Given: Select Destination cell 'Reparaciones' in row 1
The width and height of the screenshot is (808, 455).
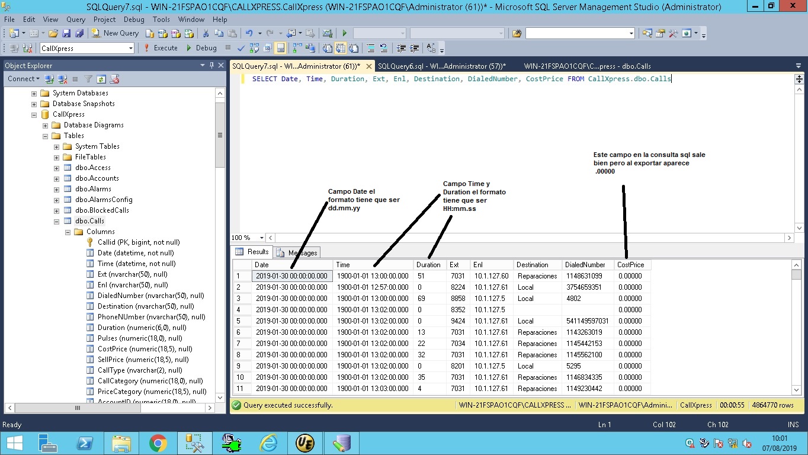Looking at the screenshot, I should tap(537, 276).
